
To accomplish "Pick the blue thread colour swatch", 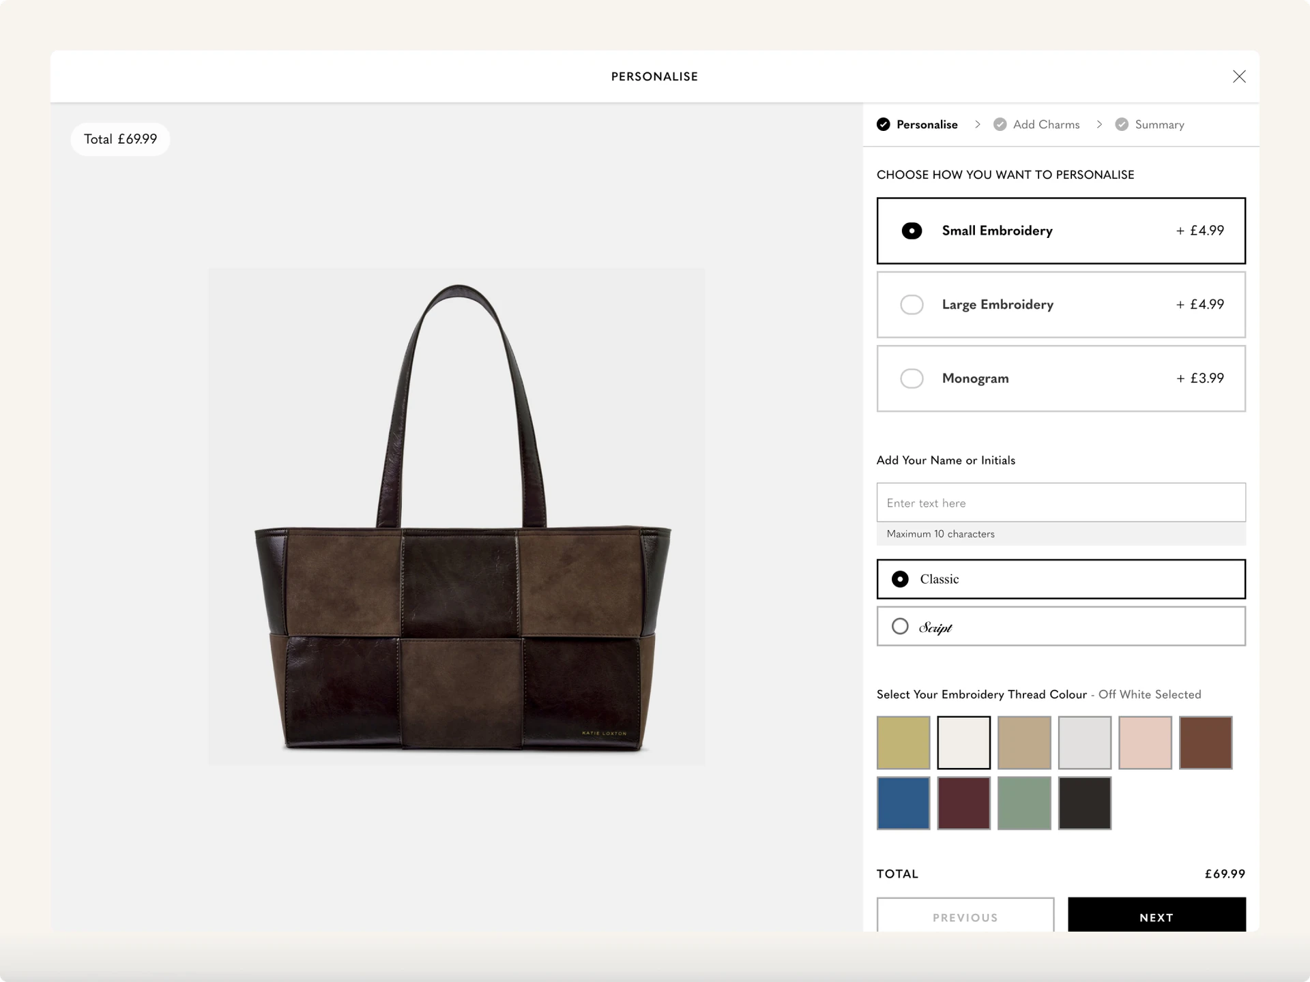I will click(903, 803).
